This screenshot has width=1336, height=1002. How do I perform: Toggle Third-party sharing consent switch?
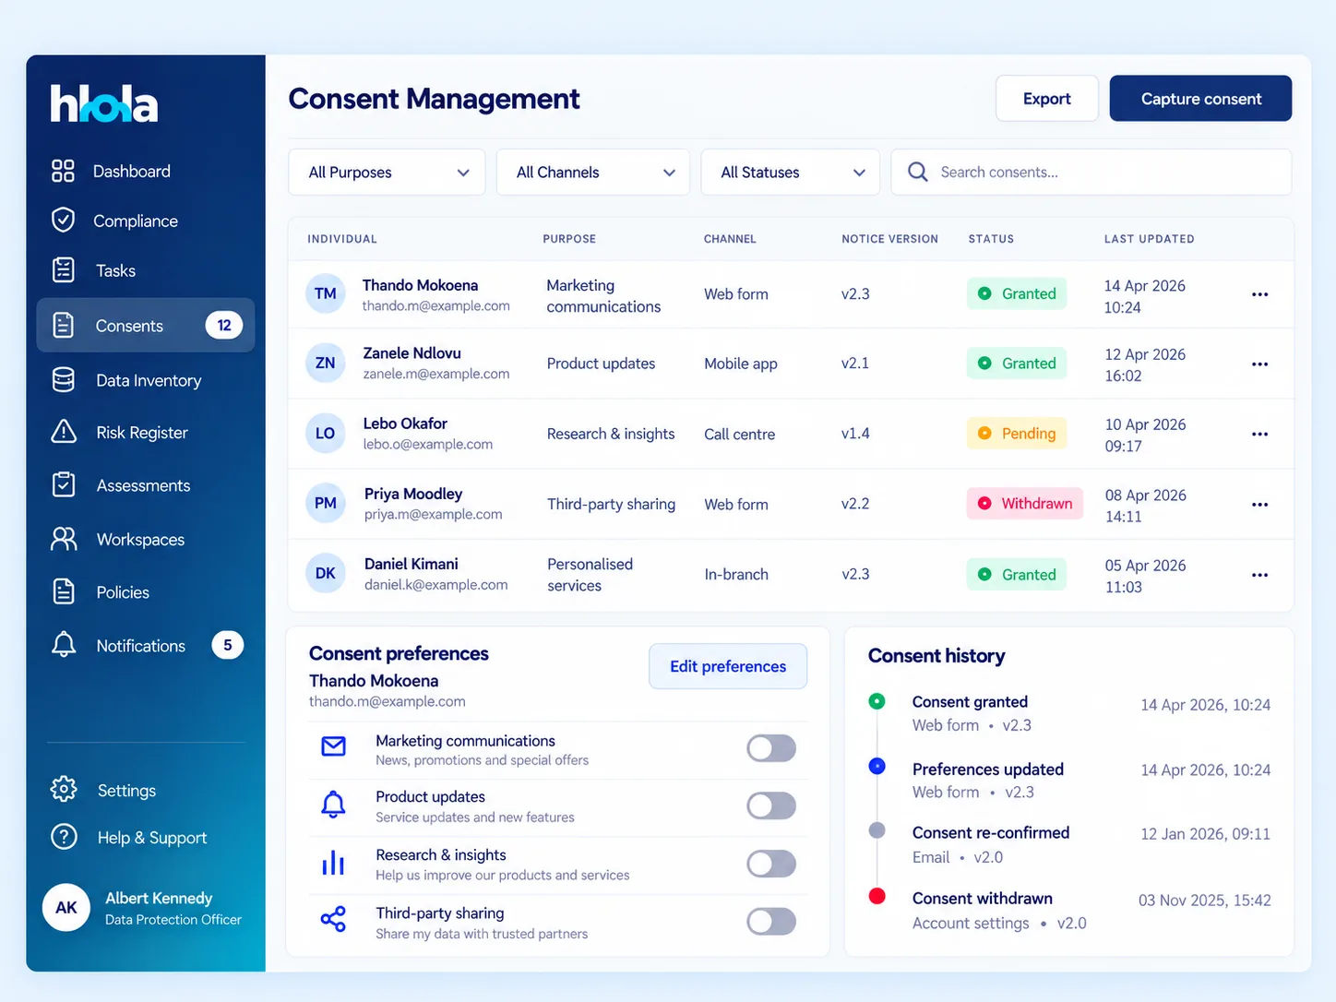coord(771,921)
